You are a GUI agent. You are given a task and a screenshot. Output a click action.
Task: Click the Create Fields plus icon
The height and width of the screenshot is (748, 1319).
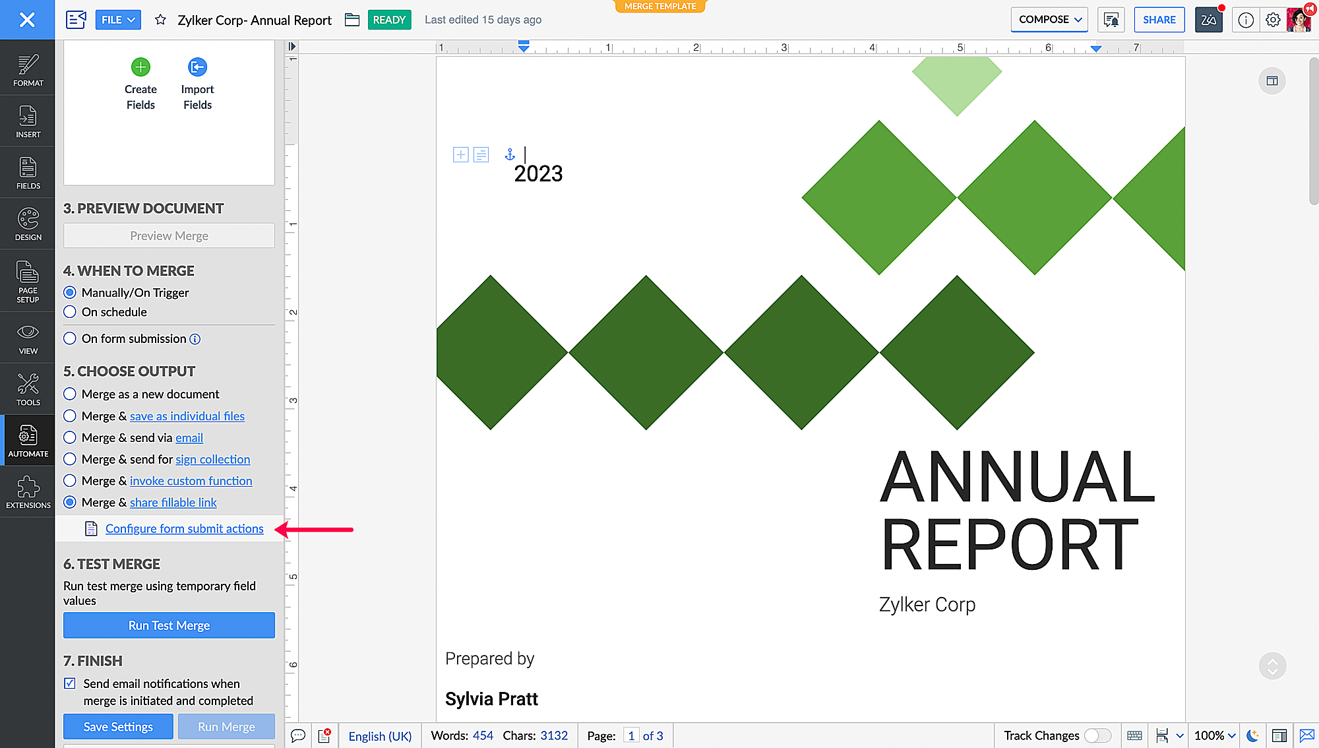[x=140, y=67]
